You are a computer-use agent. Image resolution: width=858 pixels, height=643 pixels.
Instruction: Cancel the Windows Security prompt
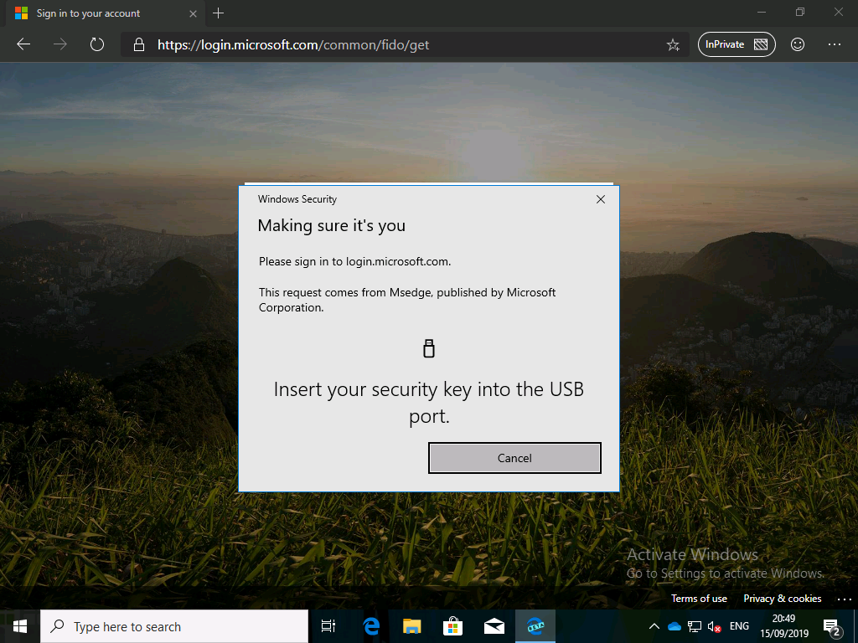point(514,458)
